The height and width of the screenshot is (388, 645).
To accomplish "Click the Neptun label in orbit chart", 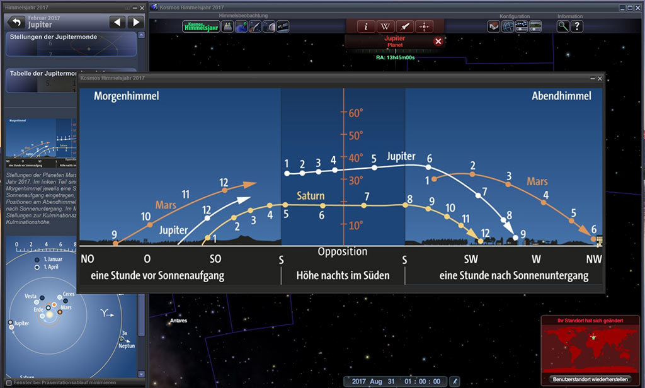I will (127, 346).
